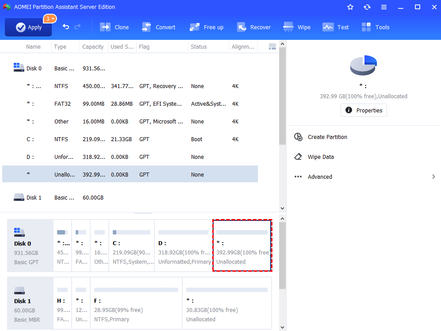Image resolution: width=441 pixels, height=331 pixels.
Task: Open the Recover tool
Action: pos(253,27)
